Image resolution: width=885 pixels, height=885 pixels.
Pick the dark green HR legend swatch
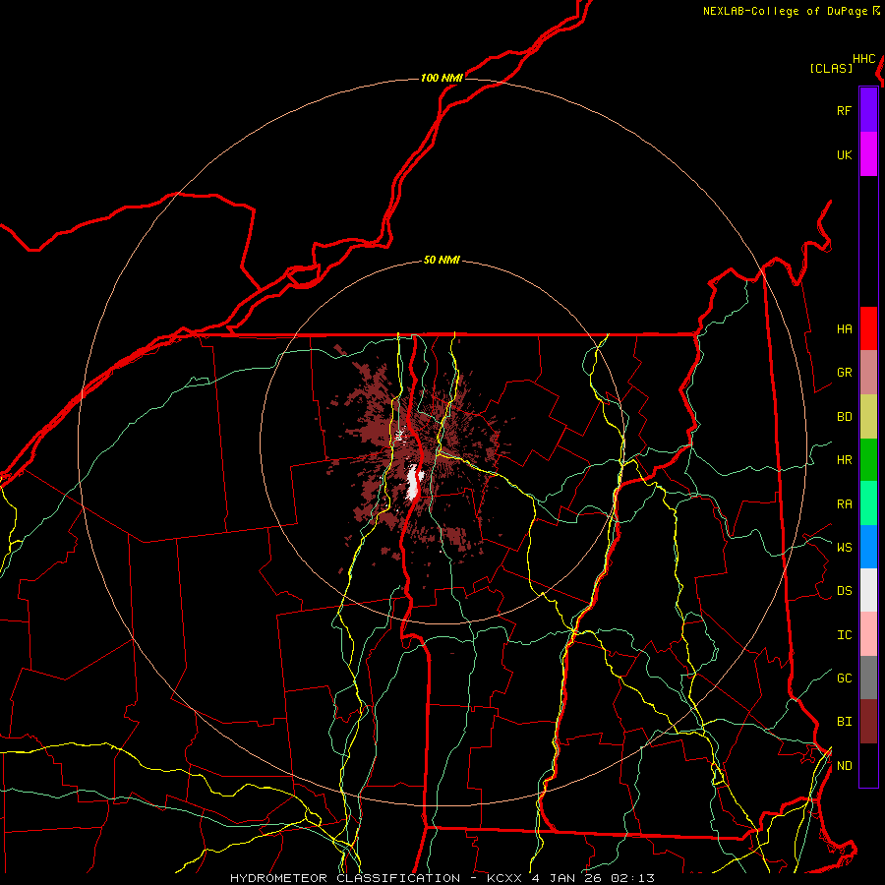point(868,459)
